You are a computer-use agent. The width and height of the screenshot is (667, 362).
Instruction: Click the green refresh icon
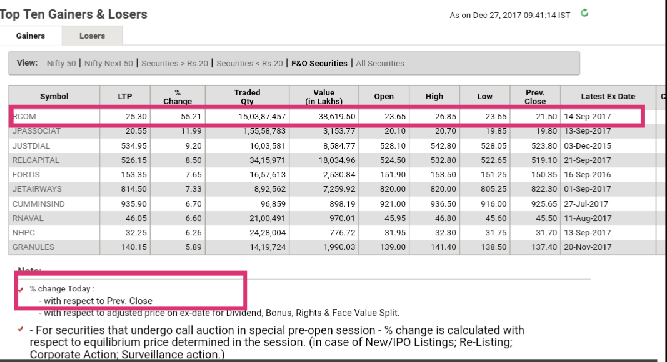click(x=584, y=13)
